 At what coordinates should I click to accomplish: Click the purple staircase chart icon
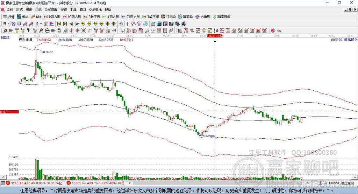click(x=25, y=24)
